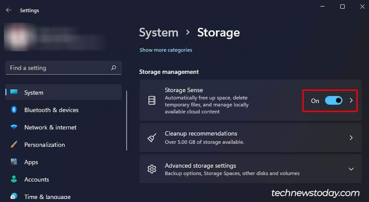Click the Network & internet Wi-Fi icon
Viewport: 369px width, 202px height.
(14, 127)
